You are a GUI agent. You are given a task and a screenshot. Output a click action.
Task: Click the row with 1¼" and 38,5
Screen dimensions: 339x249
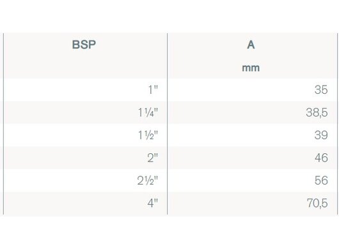pos(170,112)
